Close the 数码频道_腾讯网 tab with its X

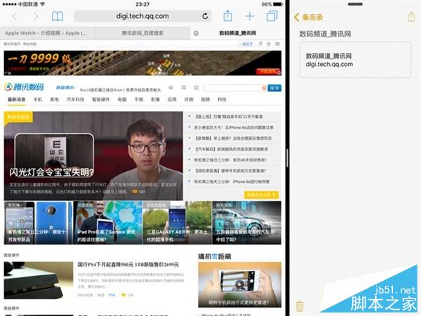[x=196, y=33]
